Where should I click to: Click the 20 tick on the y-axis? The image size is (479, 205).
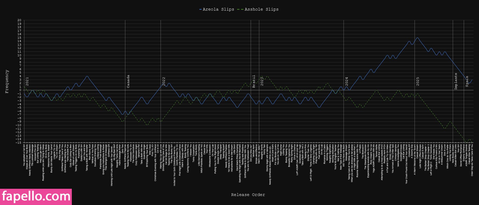click(x=19, y=20)
